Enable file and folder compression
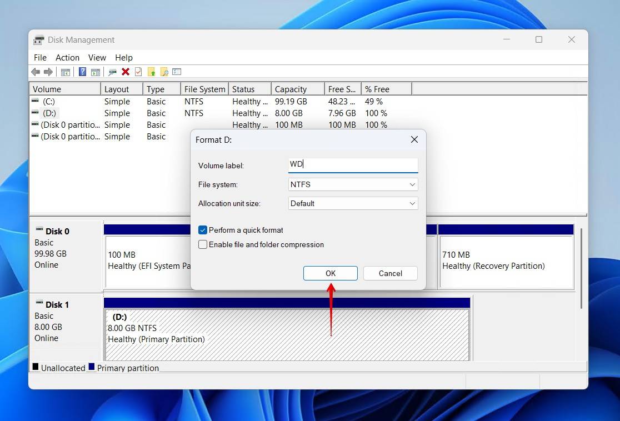Image resolution: width=620 pixels, height=421 pixels. coord(203,244)
